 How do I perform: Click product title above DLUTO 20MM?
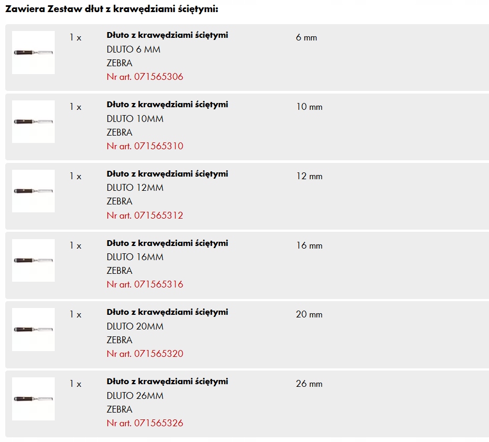[167, 312]
